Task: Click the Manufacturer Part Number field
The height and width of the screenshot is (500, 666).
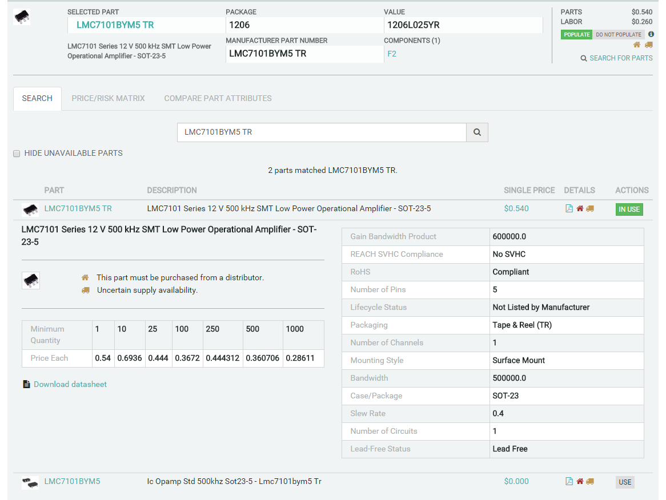Action: (x=304, y=54)
